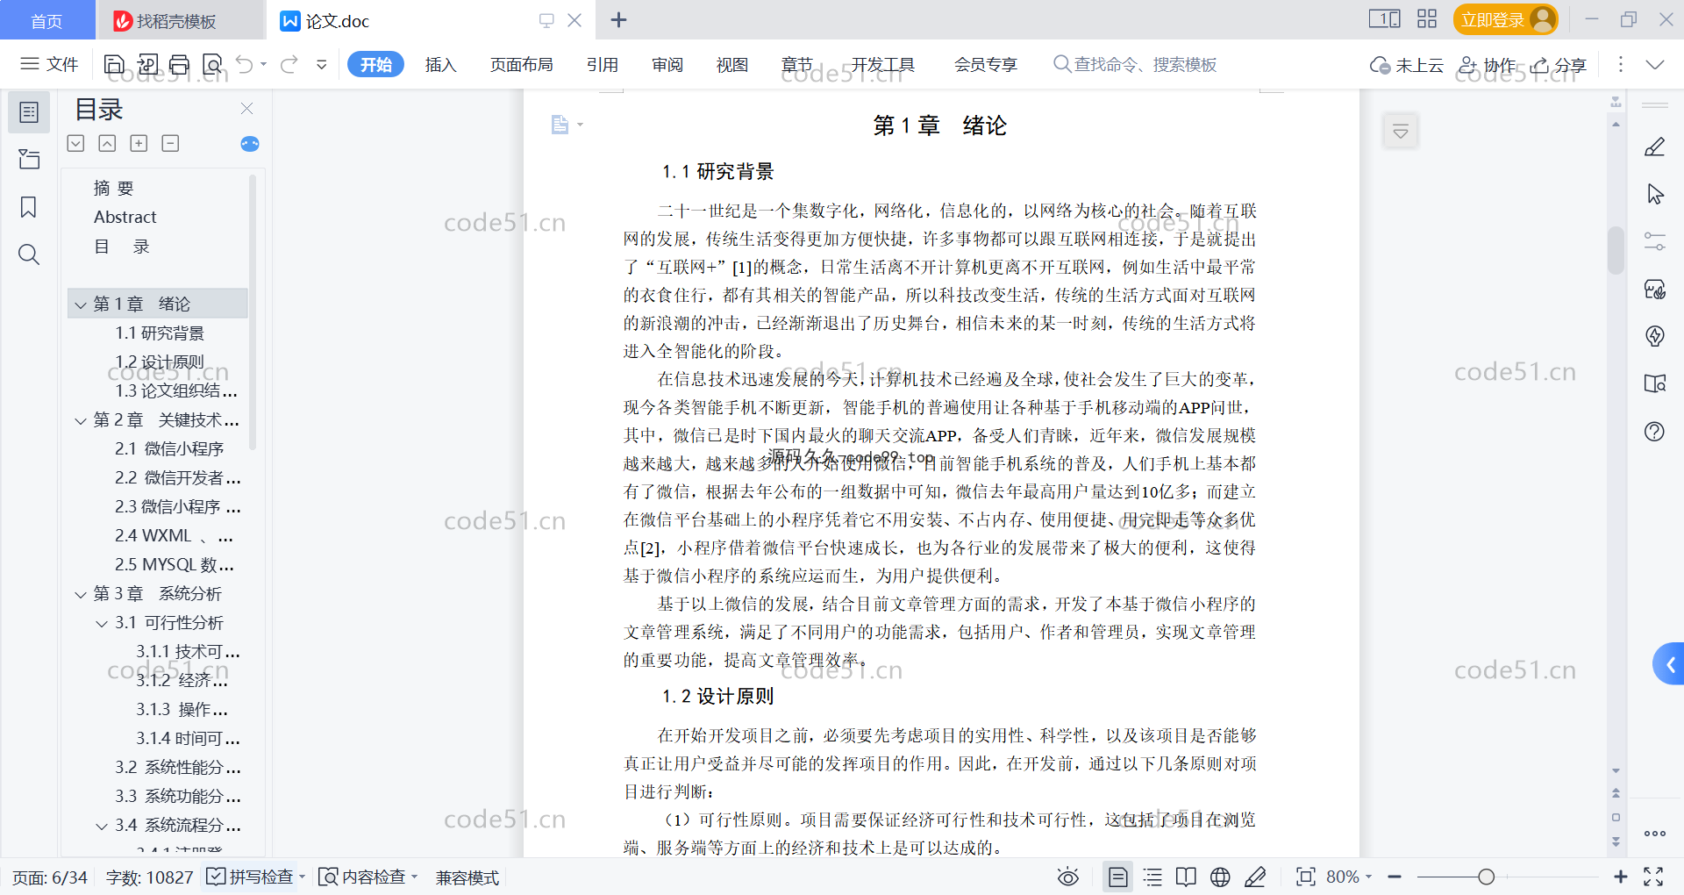Image resolution: width=1684 pixels, height=895 pixels.
Task: Expand the ribbon with chevron at top right
Action: click(x=1654, y=64)
